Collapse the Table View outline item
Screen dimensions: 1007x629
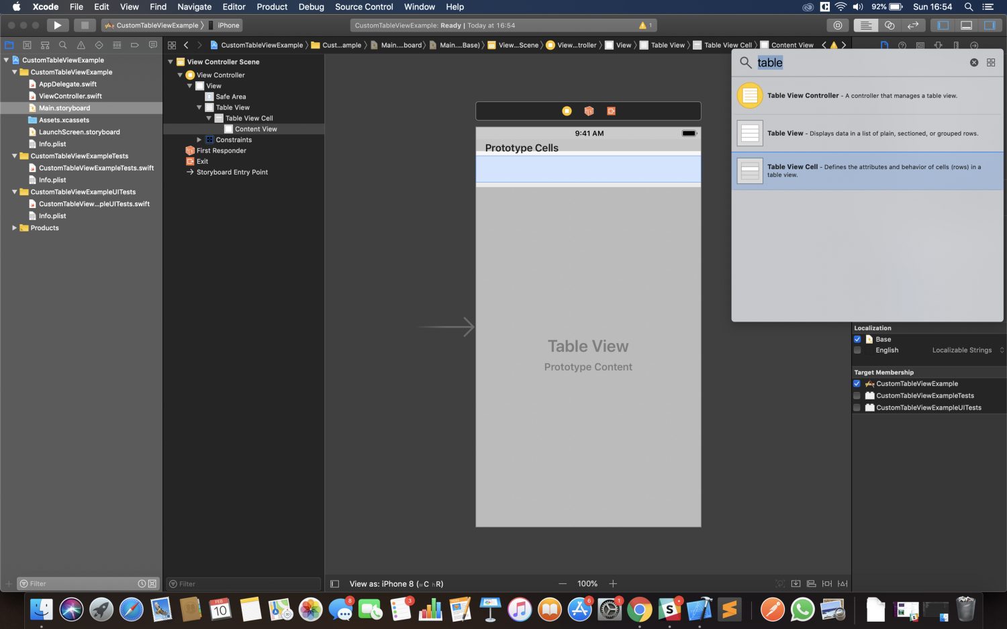[x=199, y=107]
